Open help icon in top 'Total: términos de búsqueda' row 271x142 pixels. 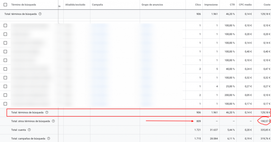pyautogui.click(x=40, y=14)
